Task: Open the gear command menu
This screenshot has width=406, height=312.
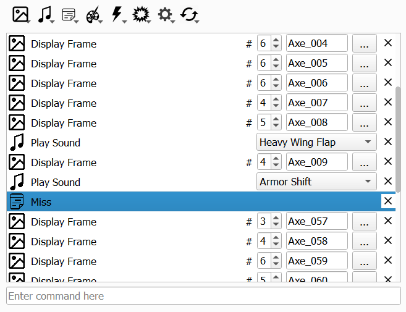Action: pyautogui.click(x=166, y=14)
